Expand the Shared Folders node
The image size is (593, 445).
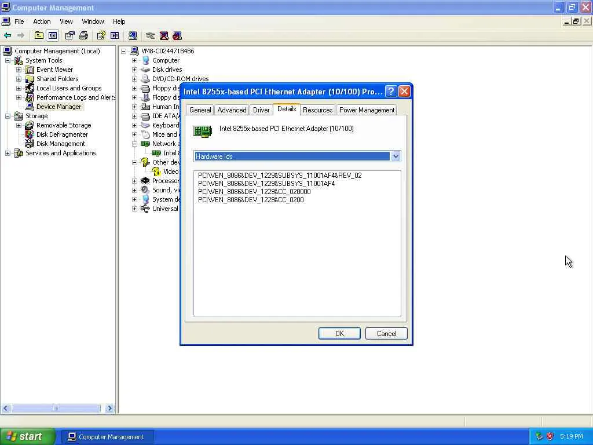(x=19, y=79)
